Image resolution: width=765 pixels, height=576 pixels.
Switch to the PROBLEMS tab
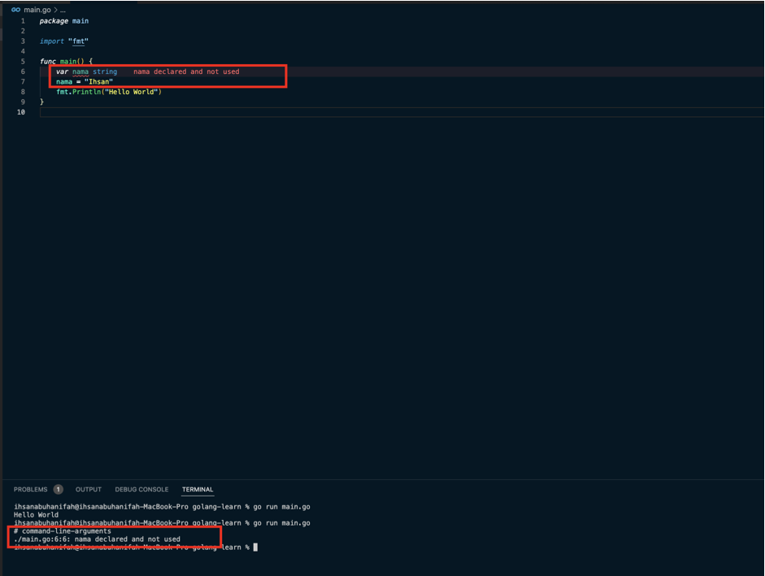point(30,489)
